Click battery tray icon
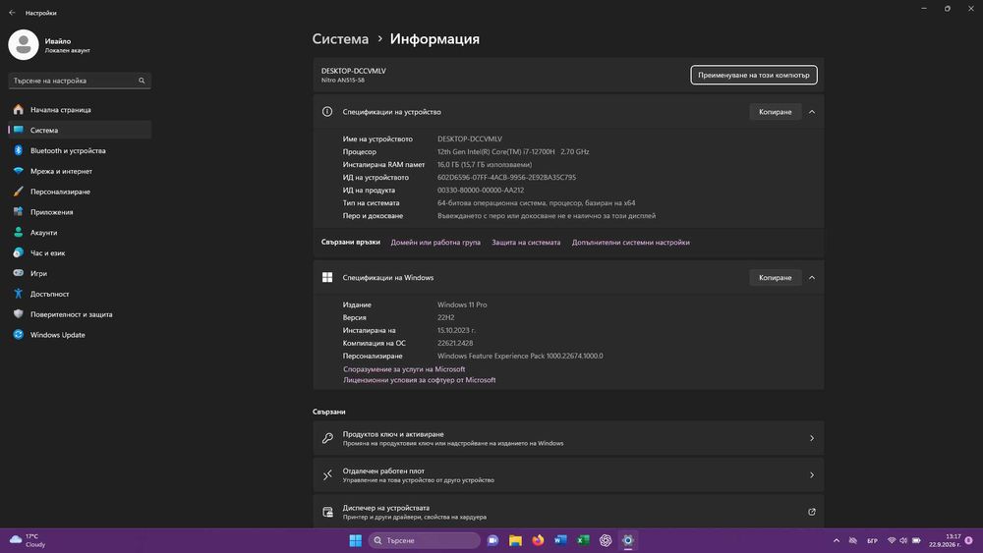 916,540
